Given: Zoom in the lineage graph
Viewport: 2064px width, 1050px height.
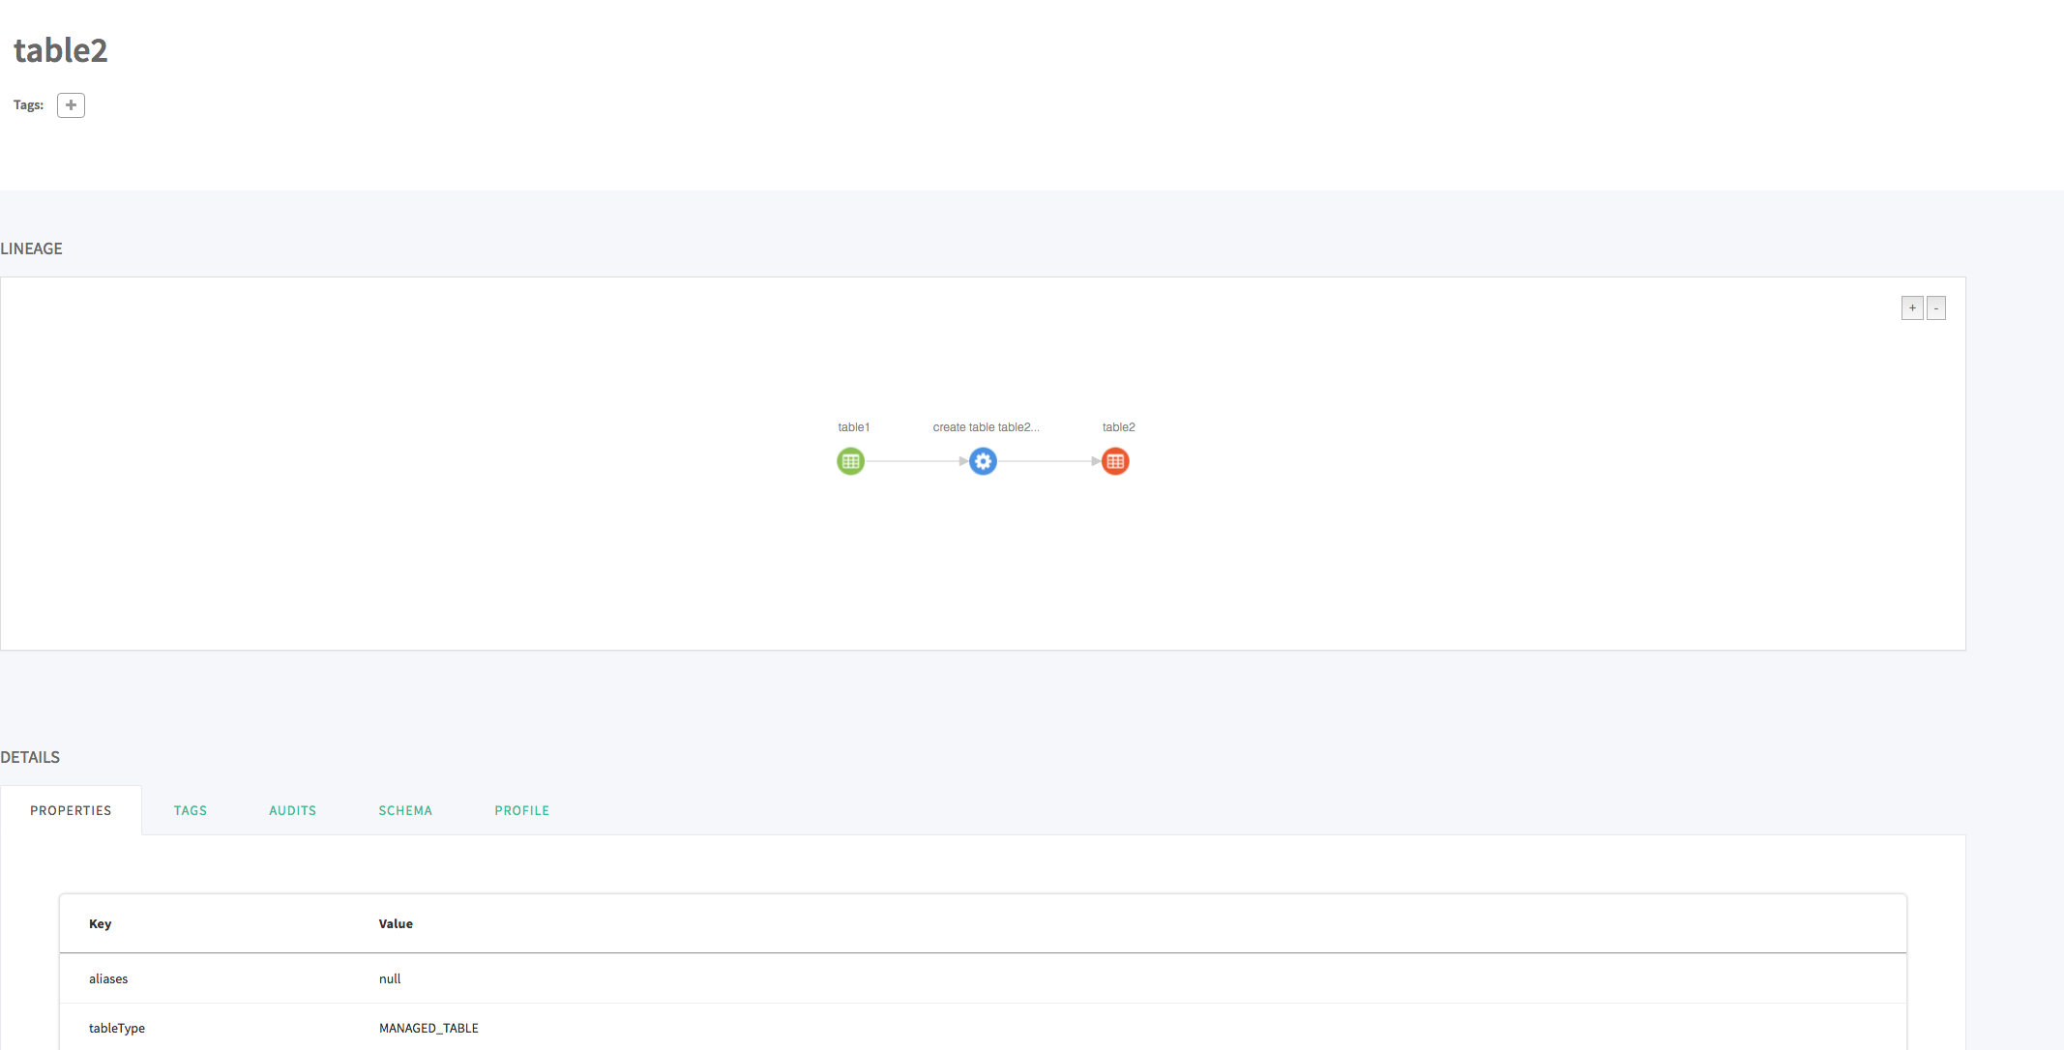Looking at the screenshot, I should (x=1911, y=308).
